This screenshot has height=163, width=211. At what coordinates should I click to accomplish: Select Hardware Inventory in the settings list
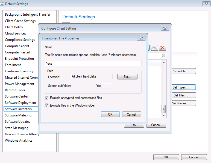pyautogui.click(x=19, y=71)
